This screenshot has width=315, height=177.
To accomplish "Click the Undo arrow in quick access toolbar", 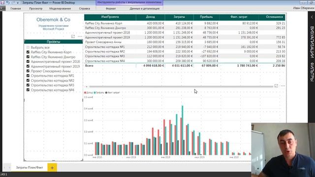I will point(8,2).
